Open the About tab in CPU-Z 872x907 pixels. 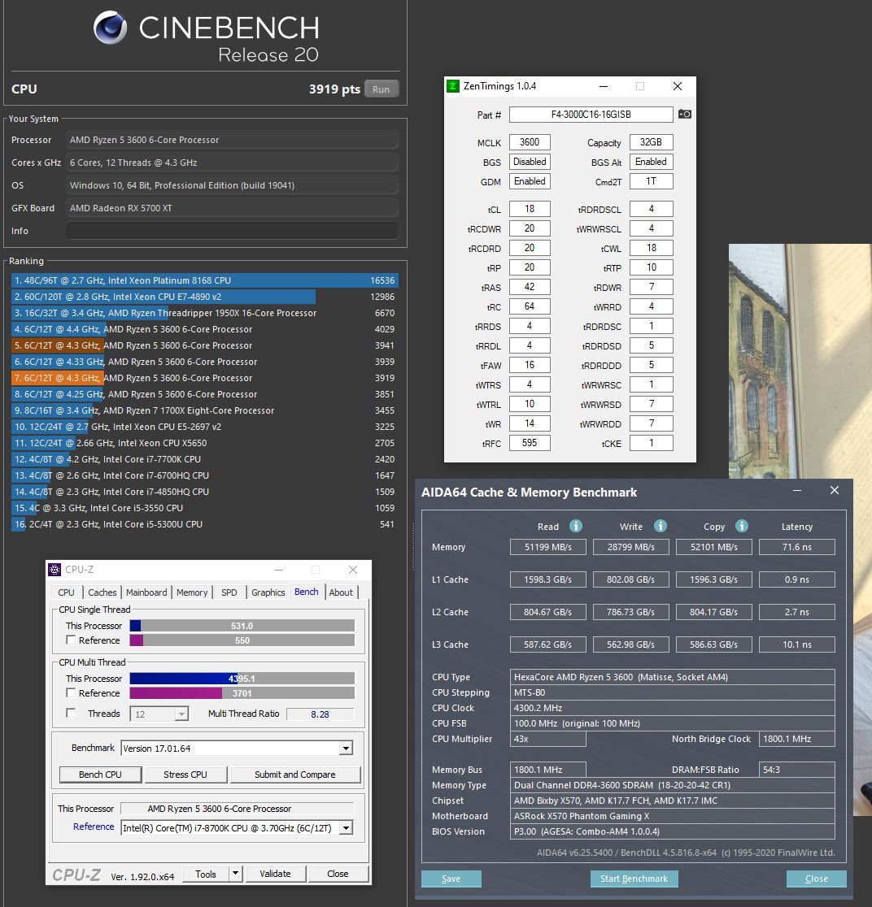pyautogui.click(x=341, y=592)
